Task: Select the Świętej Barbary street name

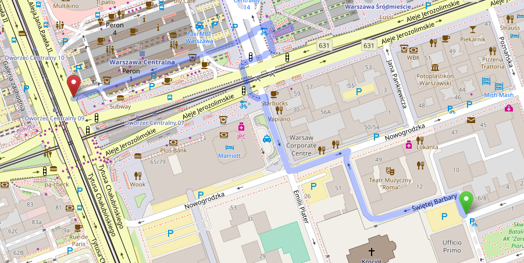Action: tap(434, 203)
